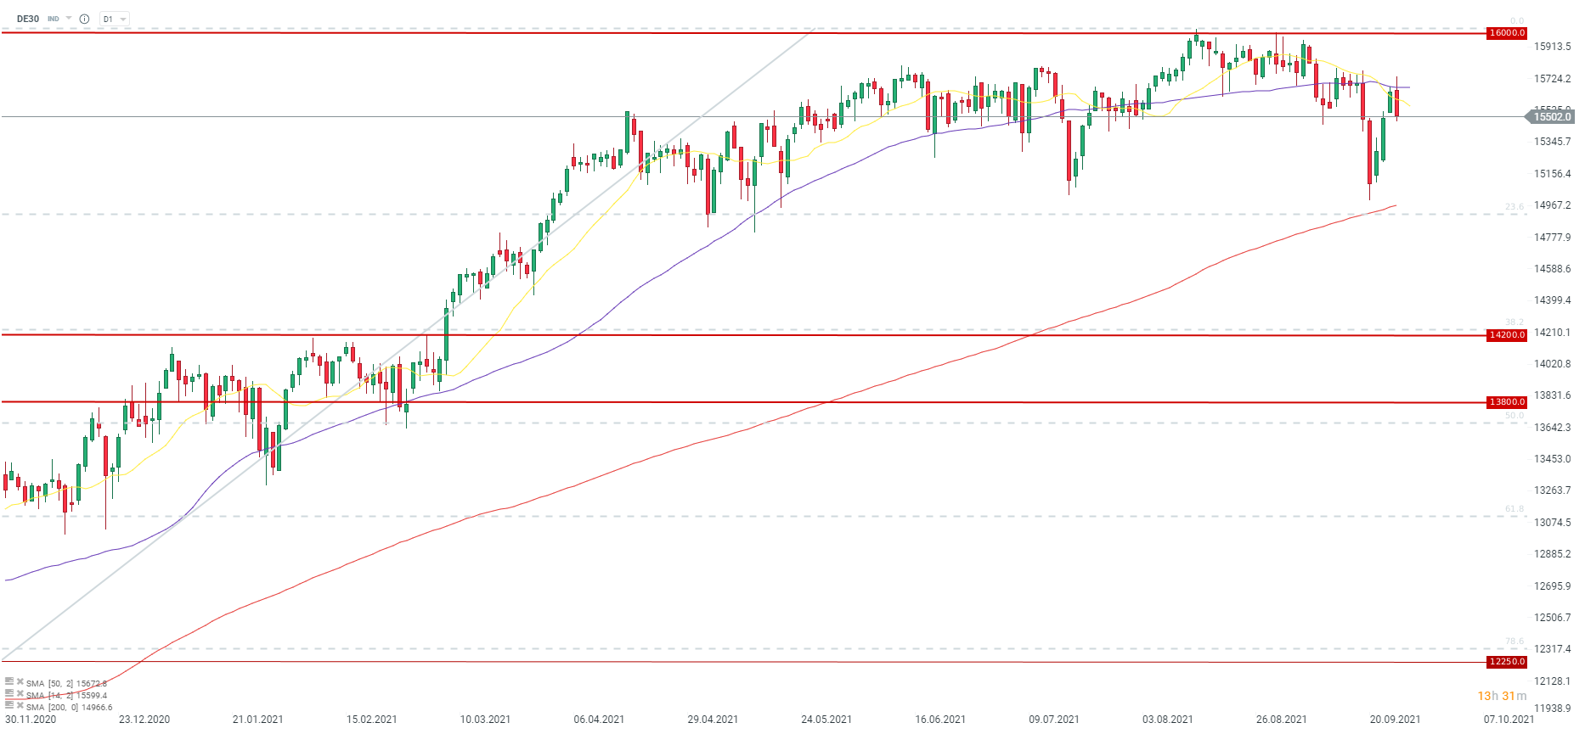Viewport: 1585px width, 734px height.
Task: Open the DE30 symbol selector arrow
Action: tap(69, 19)
